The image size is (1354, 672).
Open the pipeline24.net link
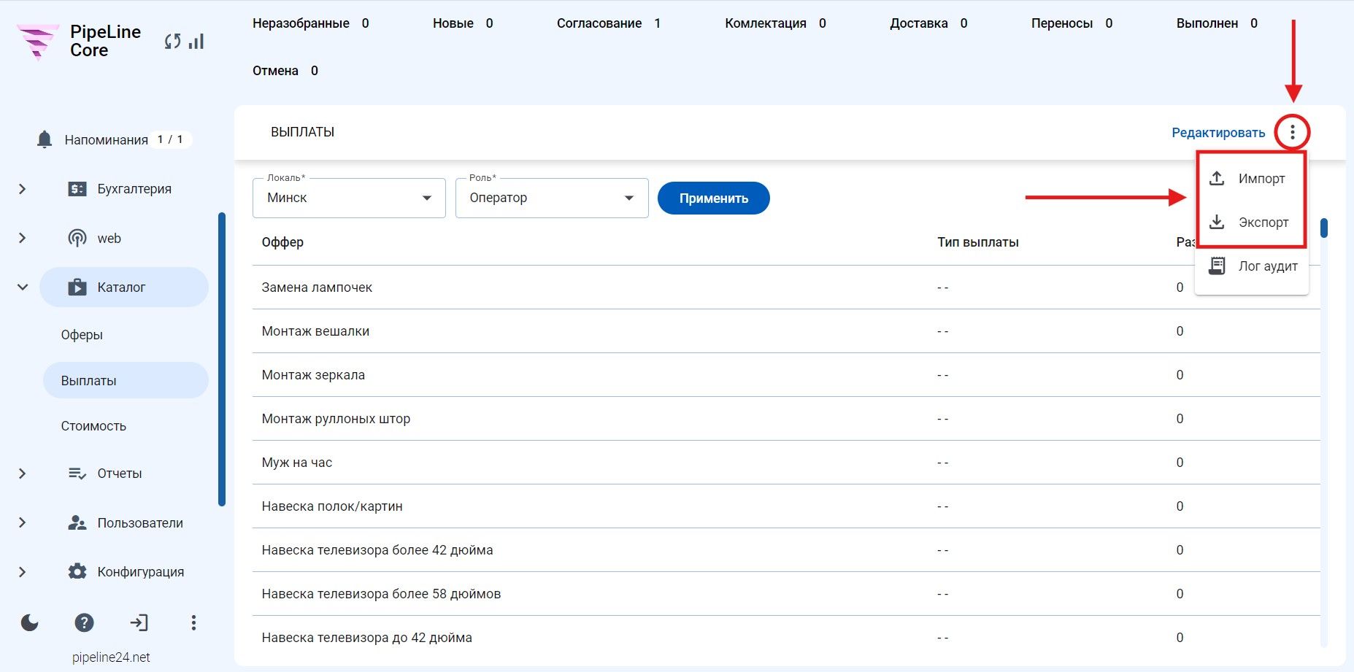click(x=111, y=657)
